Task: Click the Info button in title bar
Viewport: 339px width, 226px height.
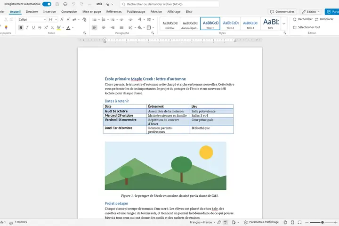Action: click(x=99, y=4)
